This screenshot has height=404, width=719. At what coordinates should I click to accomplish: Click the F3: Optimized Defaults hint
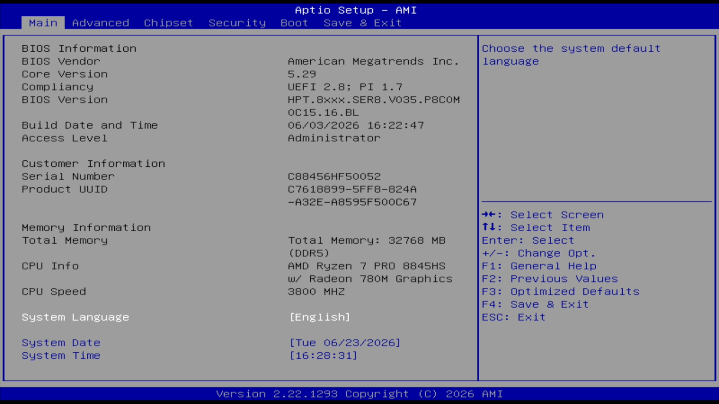[x=561, y=292]
